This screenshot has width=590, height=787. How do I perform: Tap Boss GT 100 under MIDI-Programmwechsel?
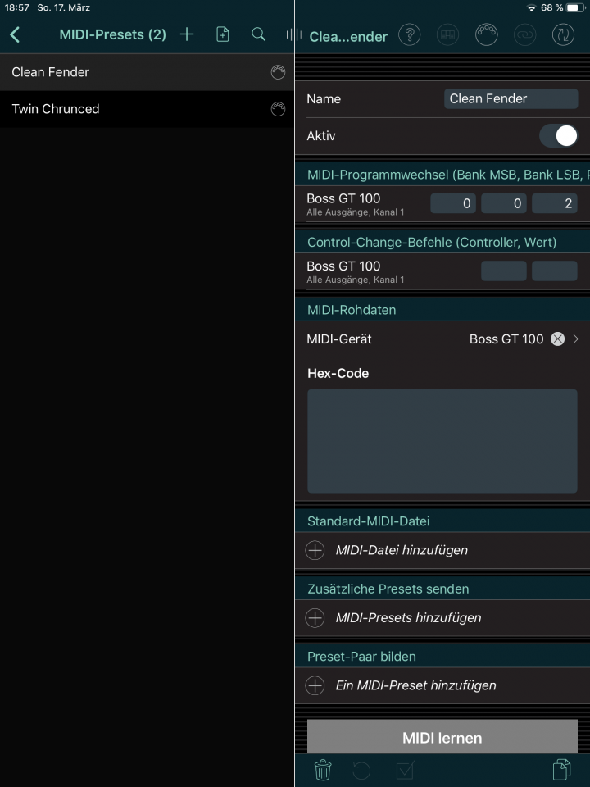click(343, 198)
